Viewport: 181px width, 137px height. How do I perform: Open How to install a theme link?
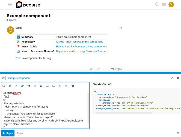pyautogui.click(x=82, y=47)
